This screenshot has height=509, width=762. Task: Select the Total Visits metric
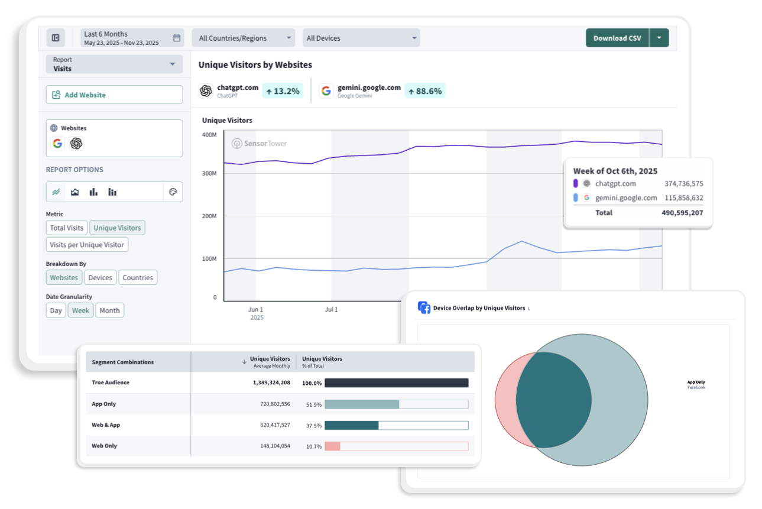click(x=66, y=228)
